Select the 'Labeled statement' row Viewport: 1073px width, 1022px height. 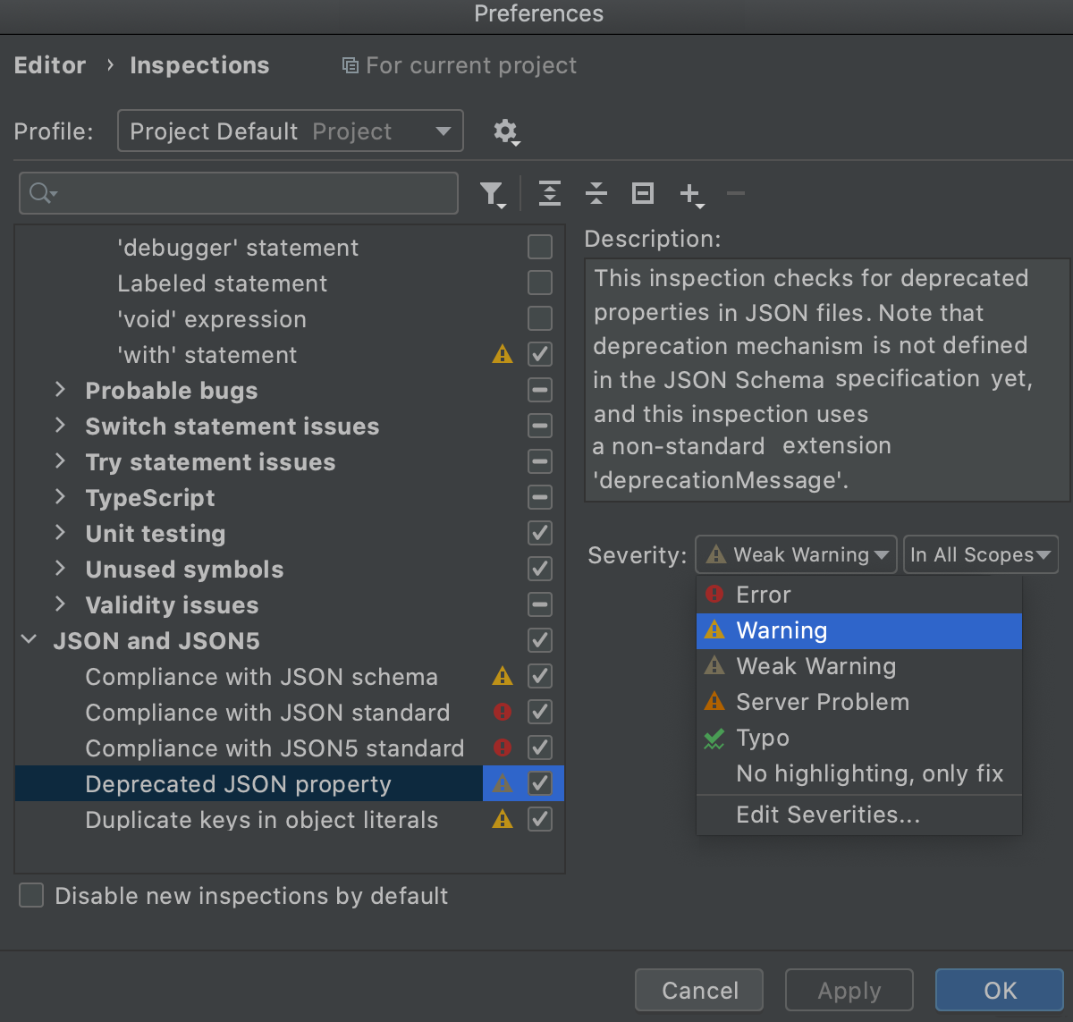click(x=290, y=283)
